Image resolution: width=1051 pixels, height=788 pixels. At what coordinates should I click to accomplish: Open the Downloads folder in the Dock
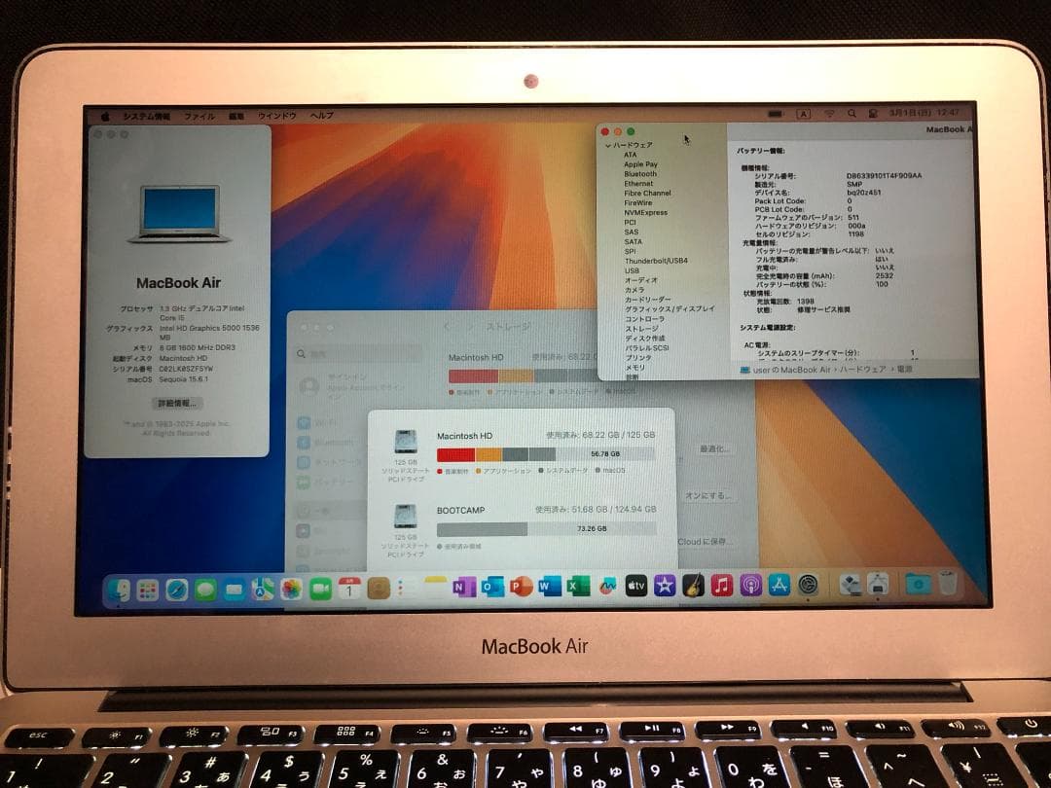pos(917,584)
